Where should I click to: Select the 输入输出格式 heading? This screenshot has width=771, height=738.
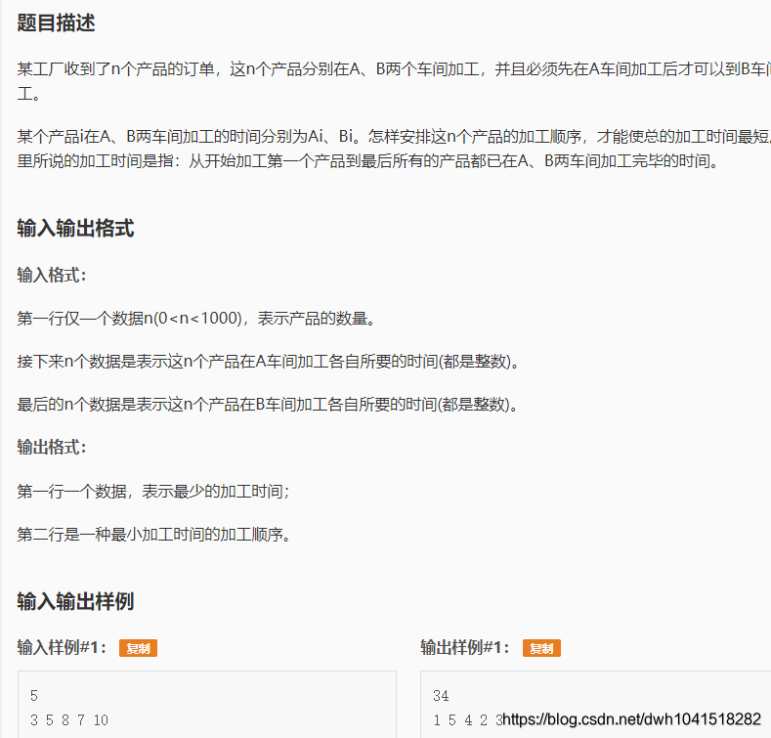tap(75, 229)
